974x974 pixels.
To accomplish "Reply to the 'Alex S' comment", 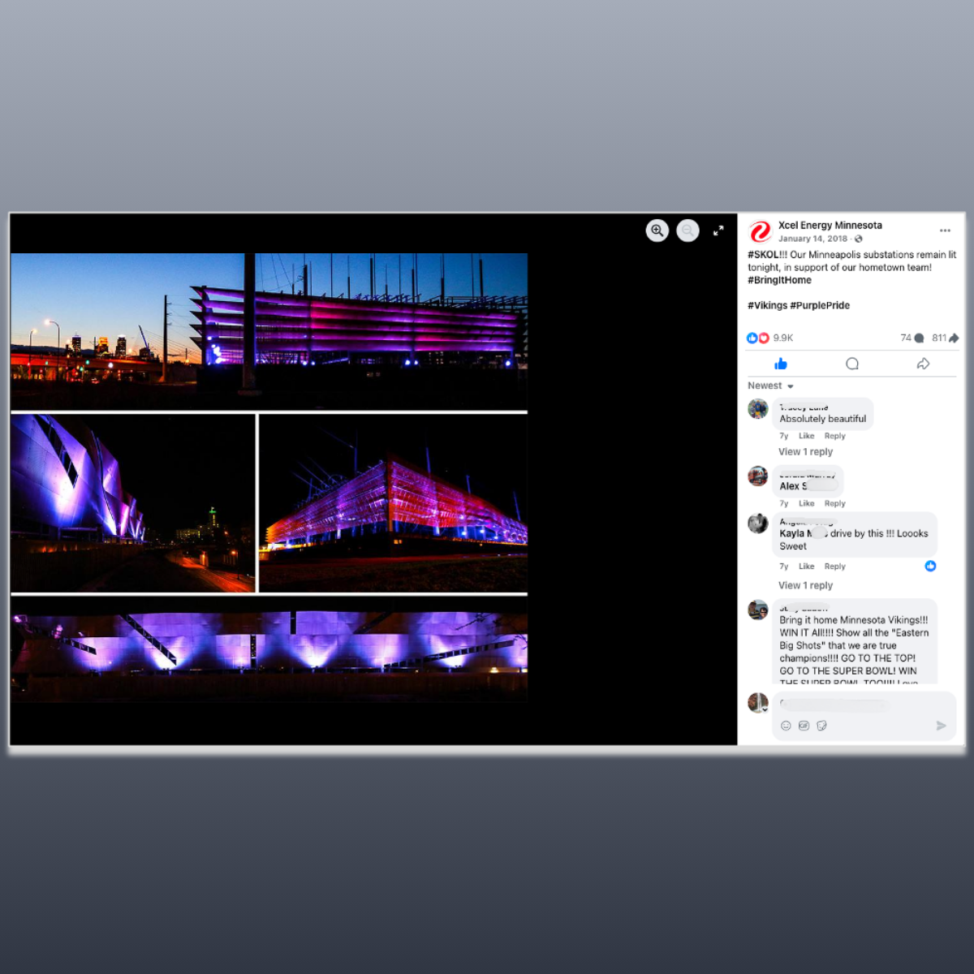I will pyautogui.click(x=834, y=503).
